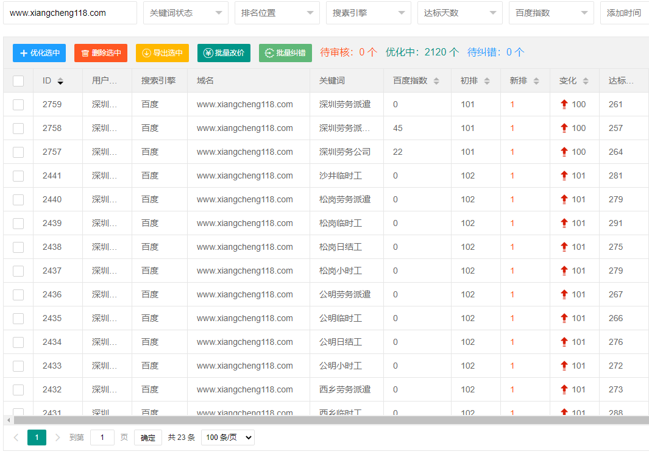Click the 批量纠错 button
Image resolution: width=649 pixels, height=457 pixels.
285,53
